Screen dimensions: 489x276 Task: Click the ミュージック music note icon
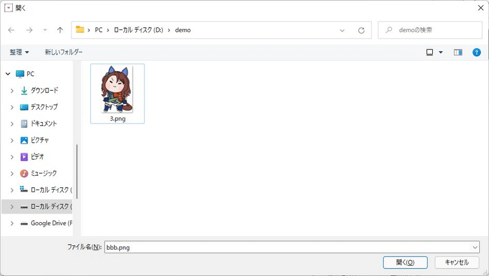[x=24, y=173]
